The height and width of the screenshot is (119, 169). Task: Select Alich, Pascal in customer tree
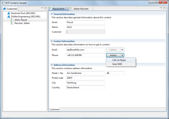coord(21,20)
